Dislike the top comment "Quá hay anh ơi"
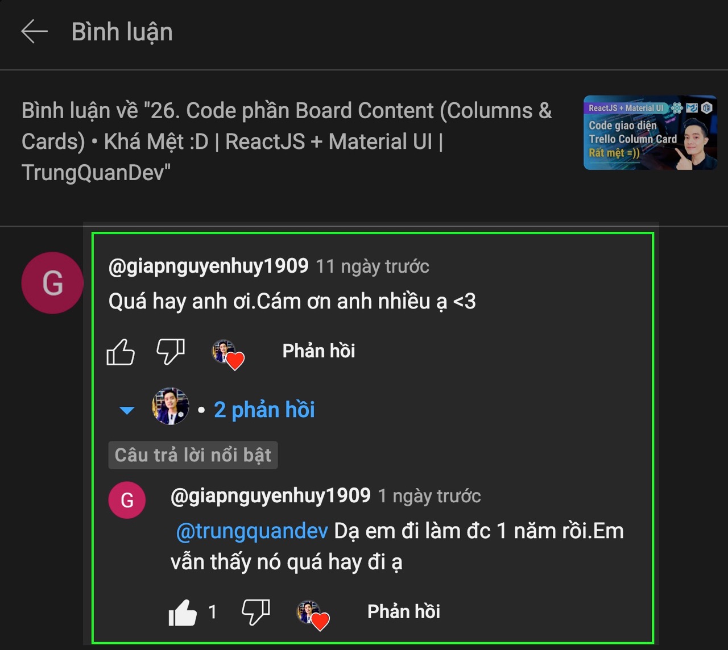728x650 pixels. click(171, 352)
